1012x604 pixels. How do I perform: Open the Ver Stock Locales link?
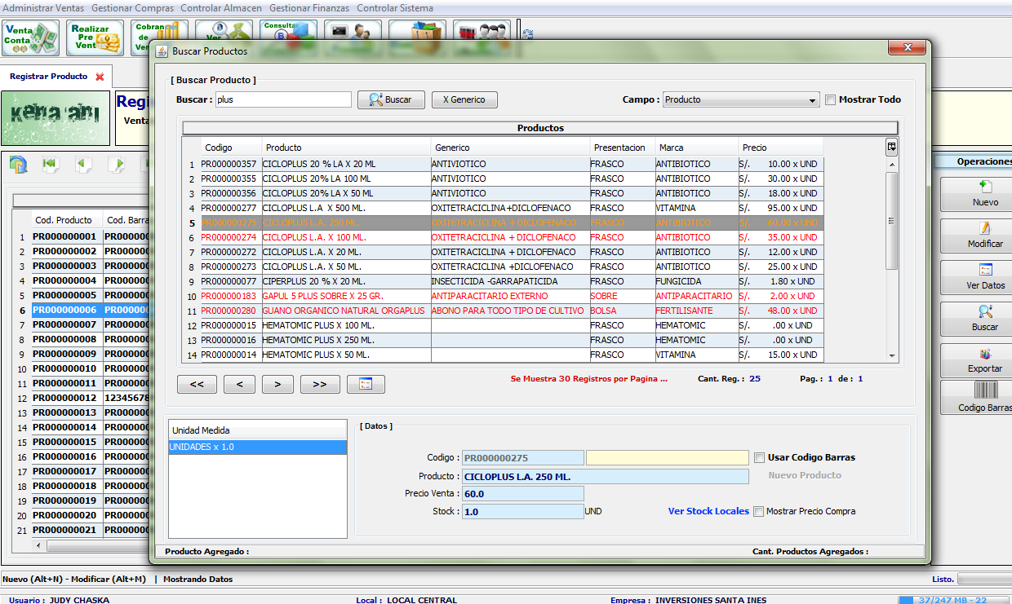(x=708, y=511)
